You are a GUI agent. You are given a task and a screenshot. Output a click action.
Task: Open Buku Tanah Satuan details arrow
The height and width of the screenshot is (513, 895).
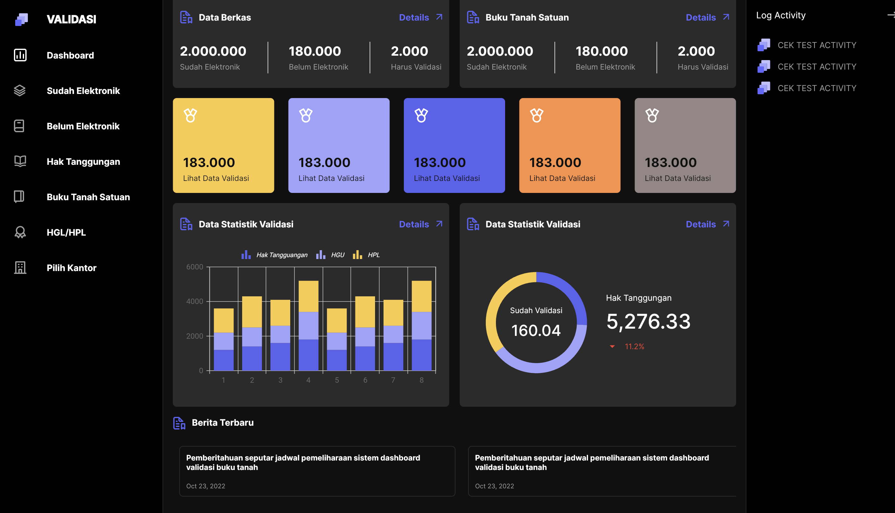(x=726, y=17)
